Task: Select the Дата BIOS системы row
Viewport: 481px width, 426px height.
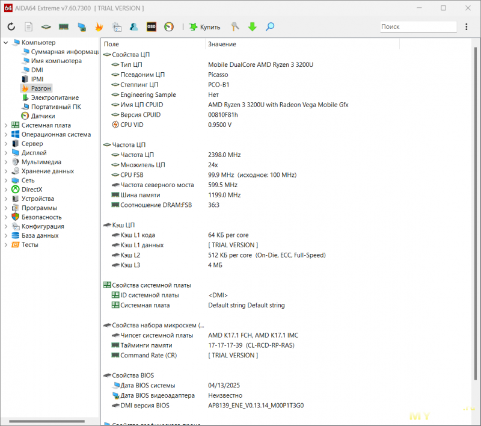Action: point(176,386)
